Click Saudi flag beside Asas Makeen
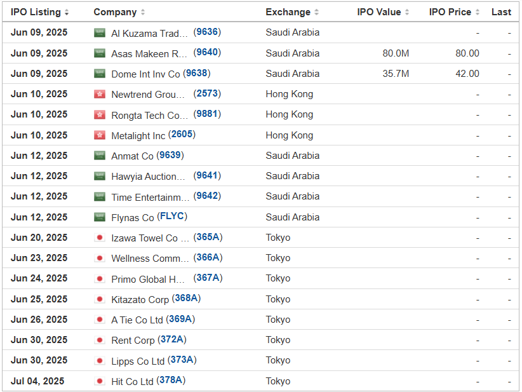The image size is (522, 392). [x=100, y=53]
